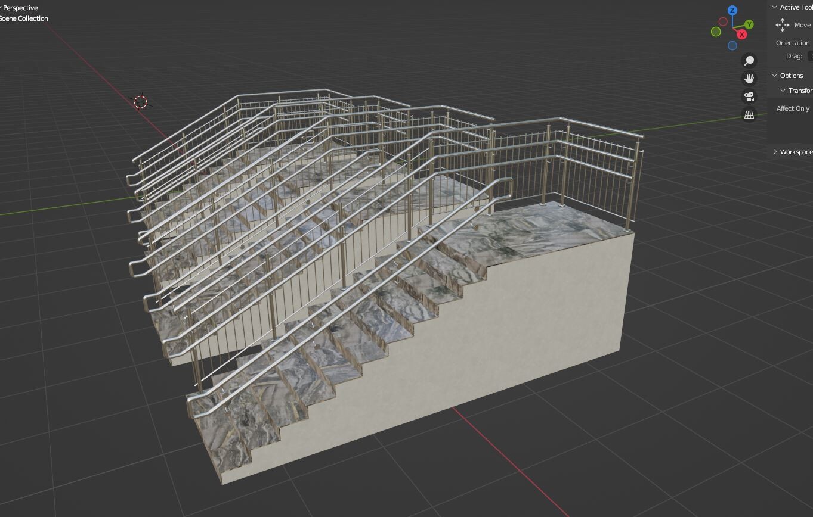Click the negative Z axis ball on the gizmo
This screenshot has width=813, height=517.
pos(732,45)
